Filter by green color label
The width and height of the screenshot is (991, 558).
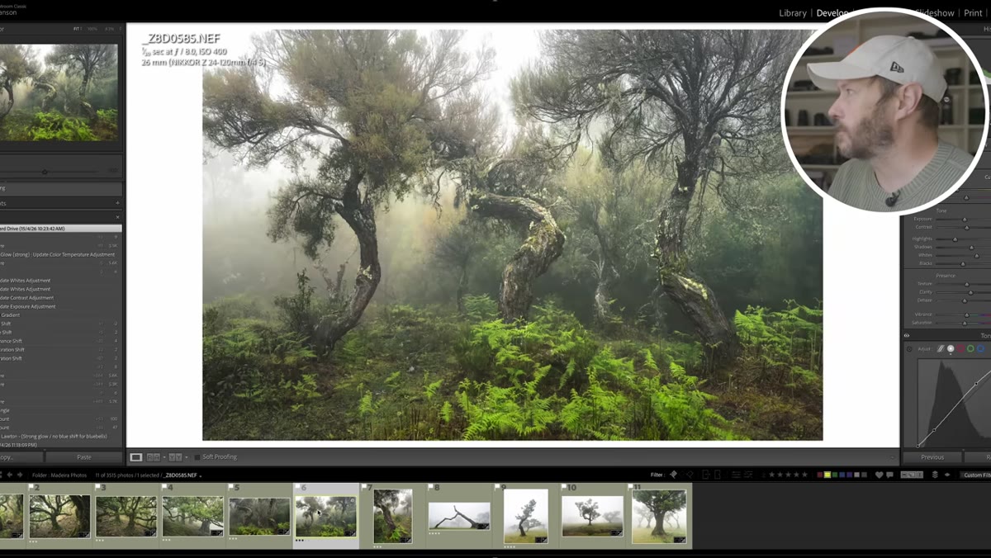(x=835, y=475)
